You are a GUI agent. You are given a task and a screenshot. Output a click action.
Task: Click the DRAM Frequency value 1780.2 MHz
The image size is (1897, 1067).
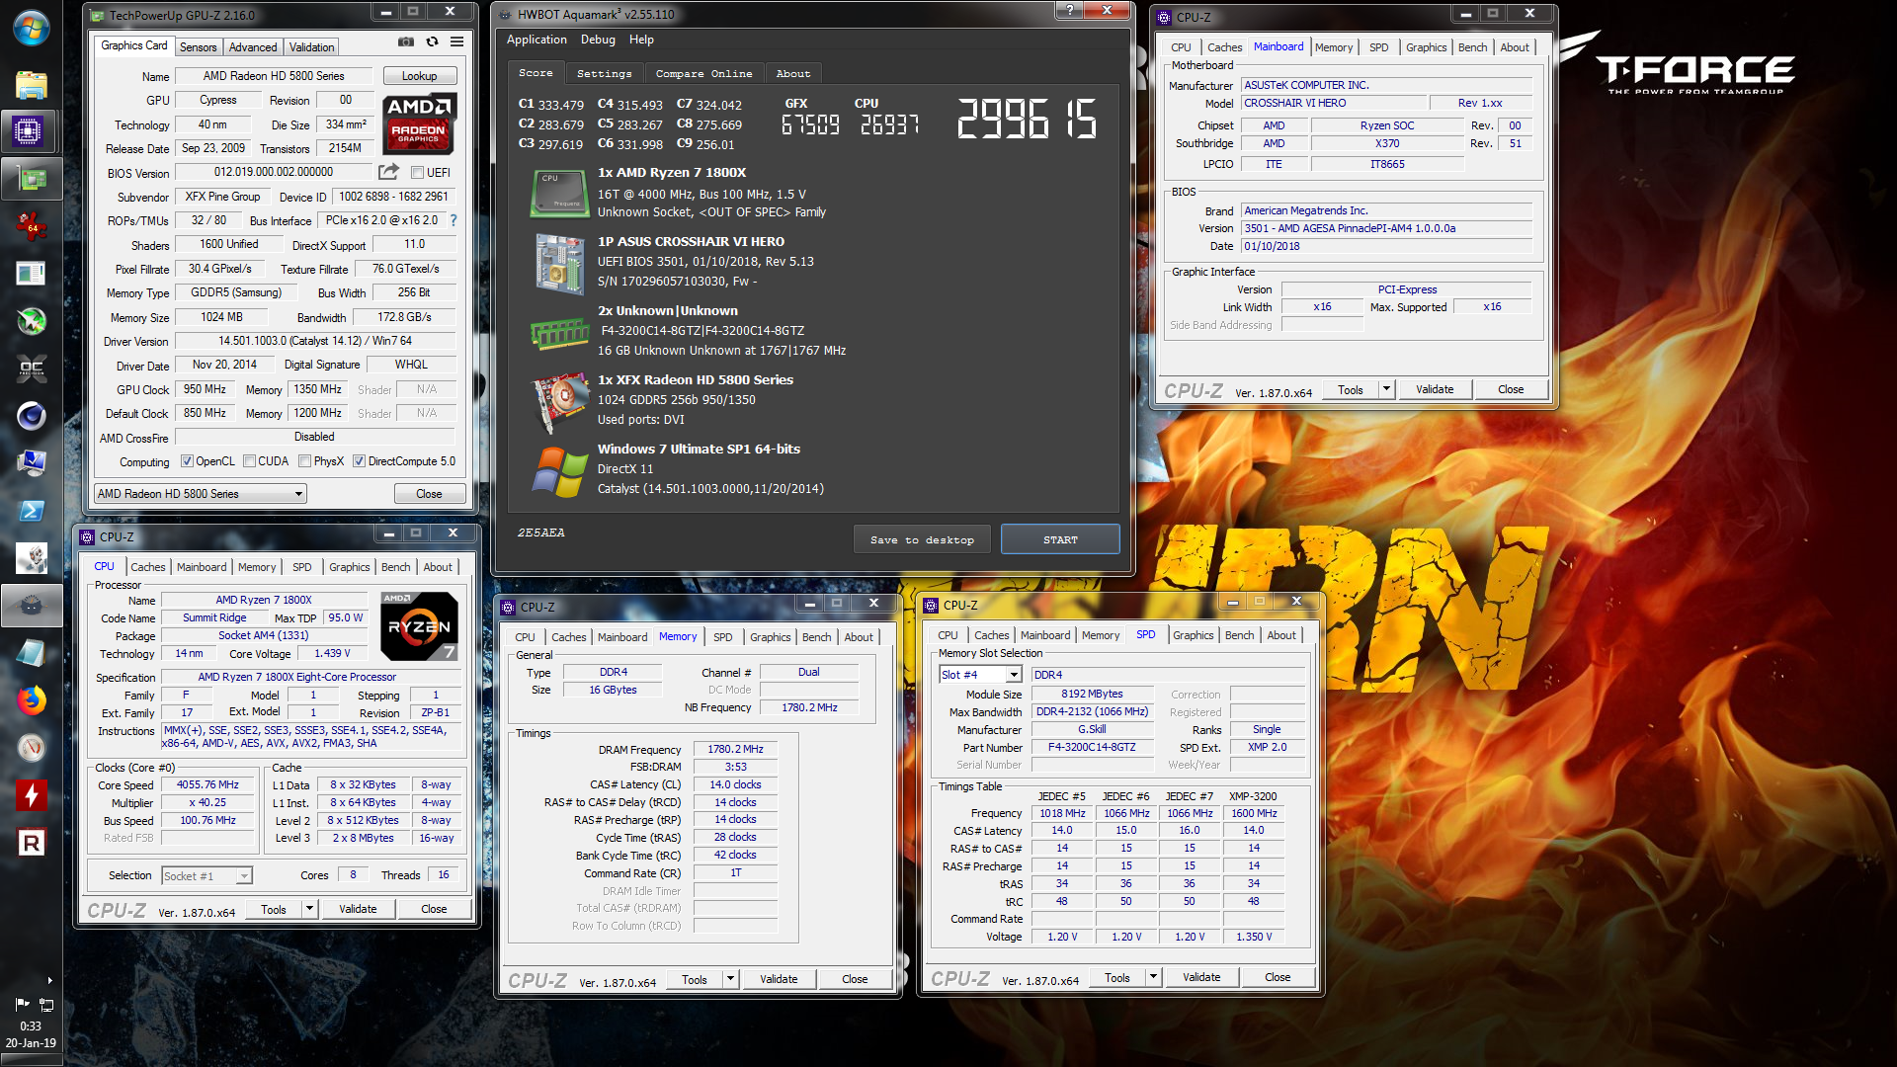(x=735, y=750)
